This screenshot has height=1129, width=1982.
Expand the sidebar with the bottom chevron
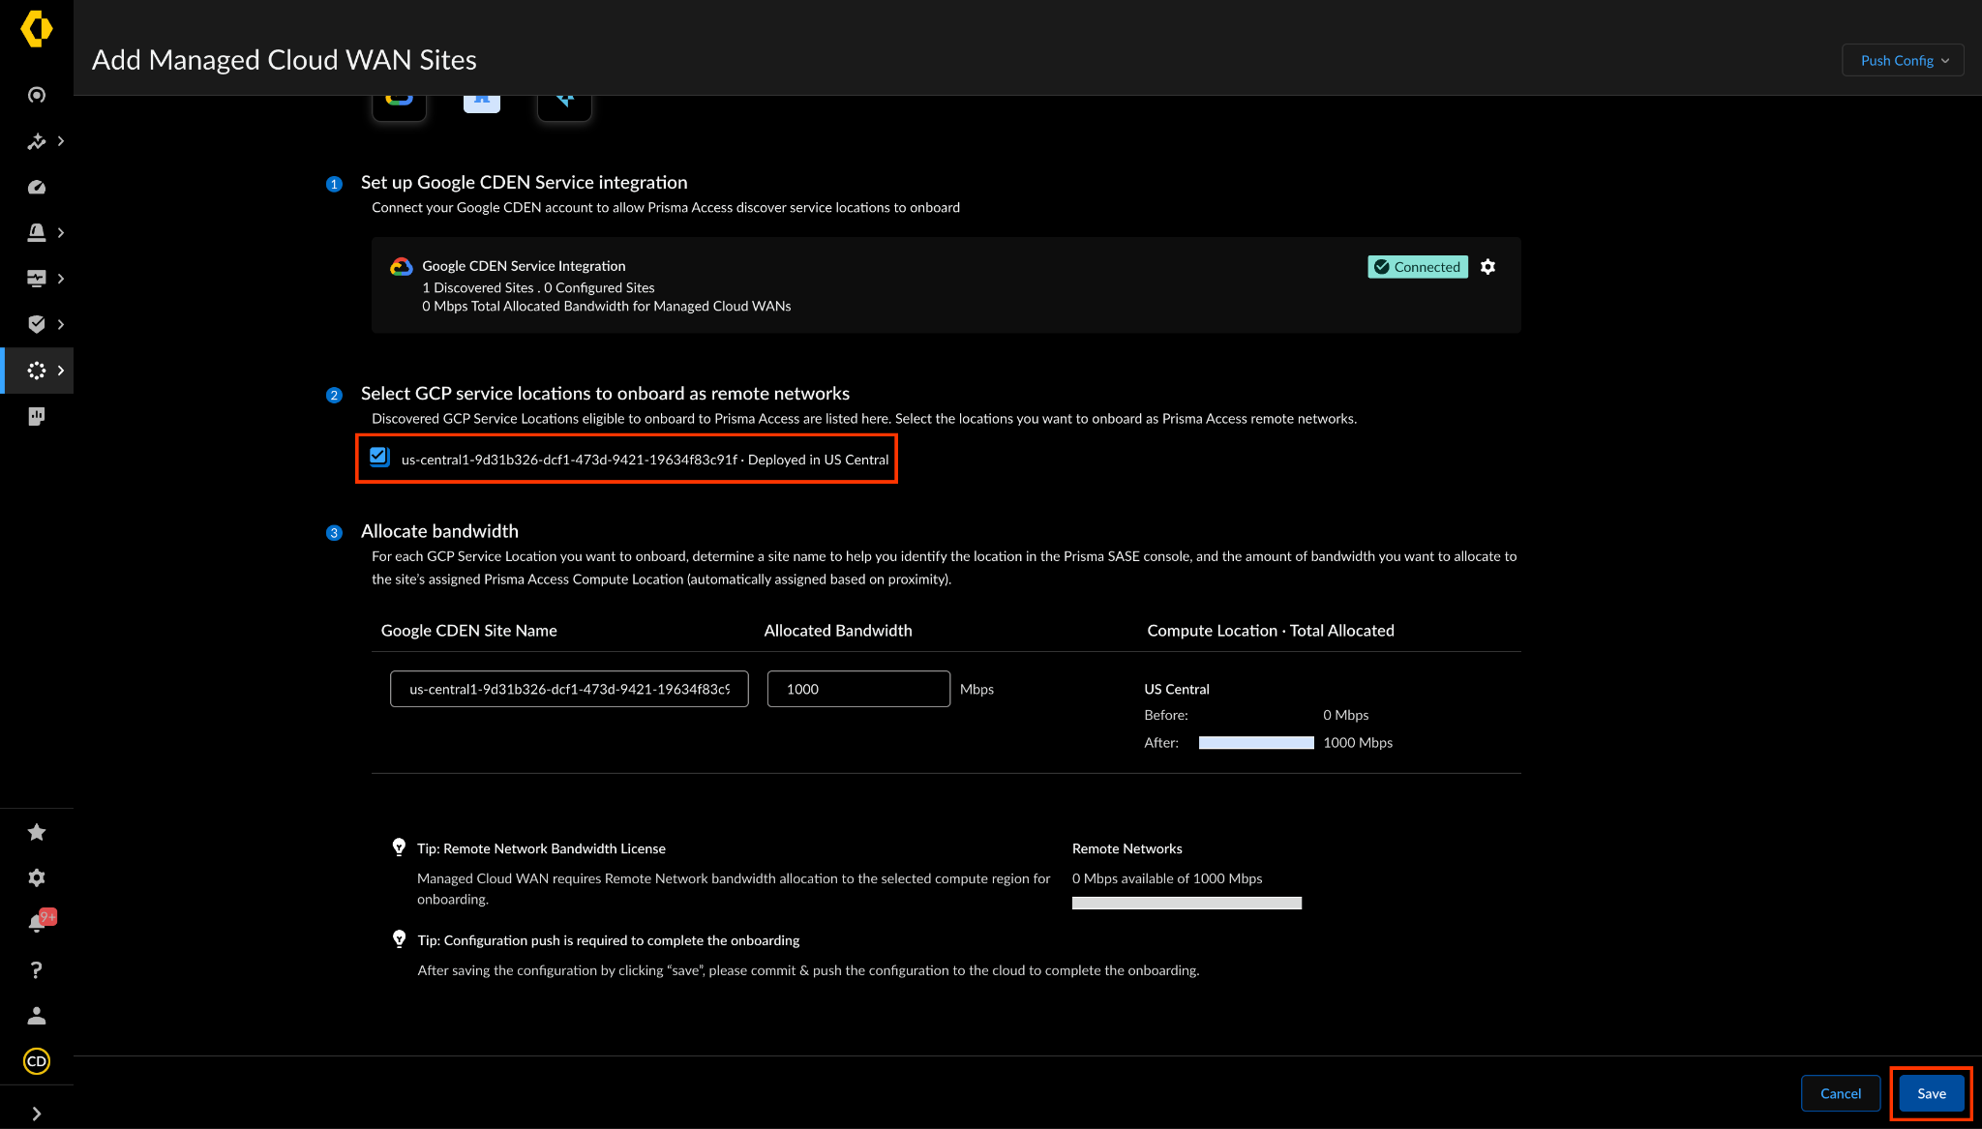tap(37, 1114)
